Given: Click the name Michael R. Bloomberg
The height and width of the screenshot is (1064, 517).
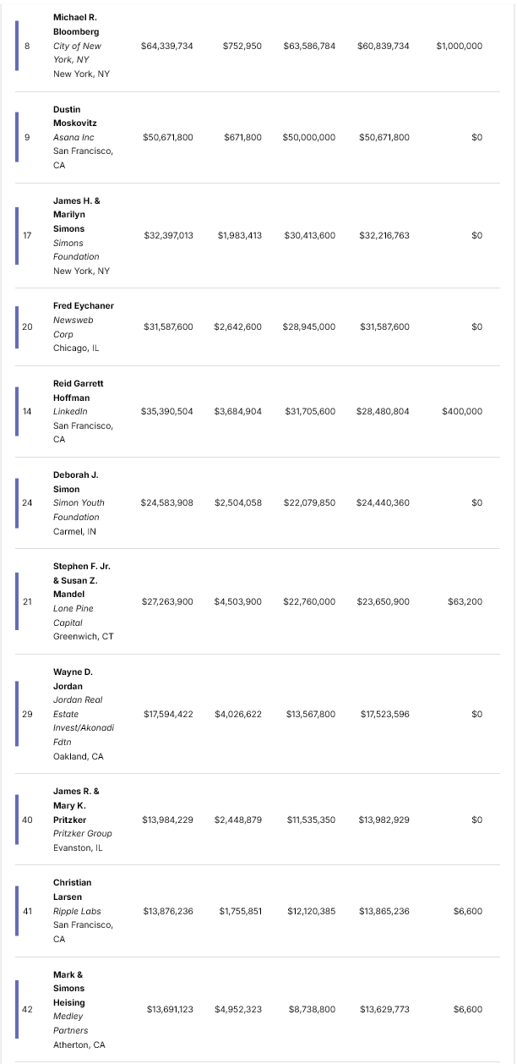Looking at the screenshot, I should click(76, 25).
